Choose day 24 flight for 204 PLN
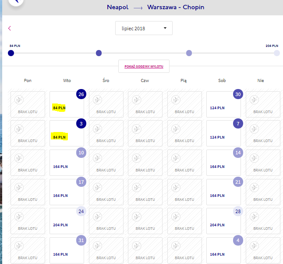This screenshot has height=264, width=283. pos(67,221)
